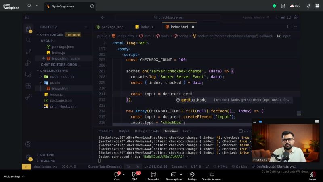Viewport: 323px width, 182px height.
Task: Toggle the bottom panel layout icon
Action: click(x=282, y=17)
